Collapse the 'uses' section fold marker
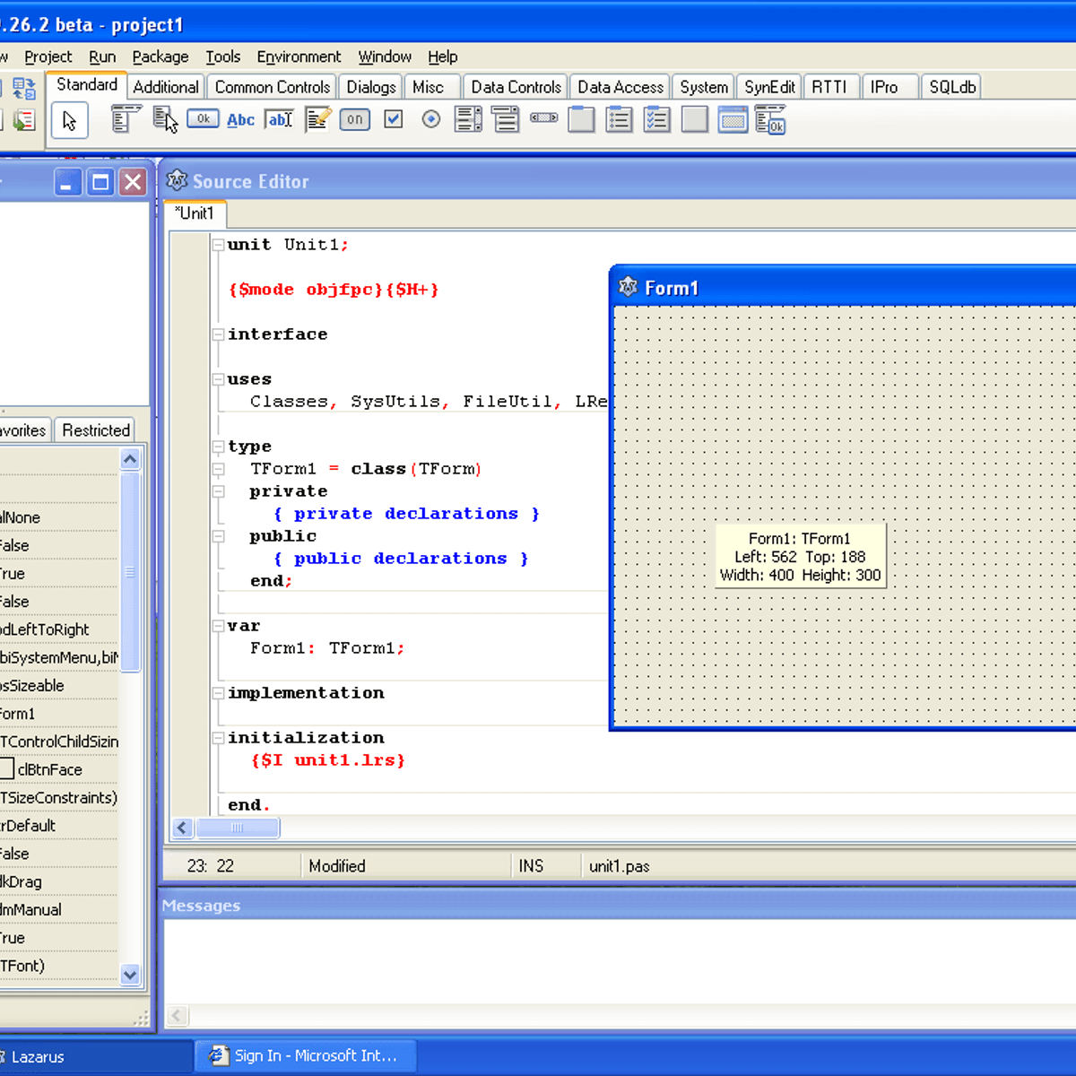Screen dimensions: 1076x1076 click(x=218, y=379)
